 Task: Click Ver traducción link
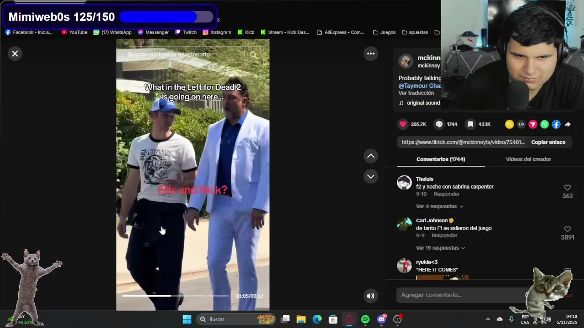416,93
